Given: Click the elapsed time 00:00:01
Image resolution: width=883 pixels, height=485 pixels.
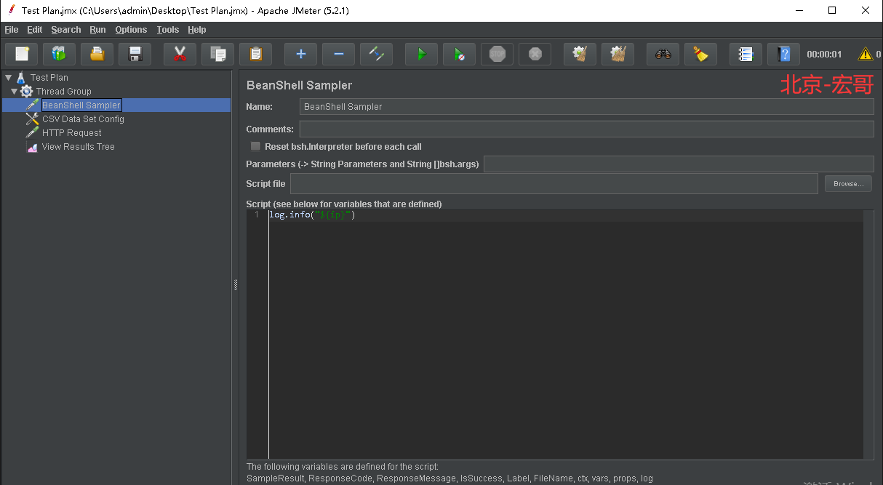Looking at the screenshot, I should [x=824, y=55].
